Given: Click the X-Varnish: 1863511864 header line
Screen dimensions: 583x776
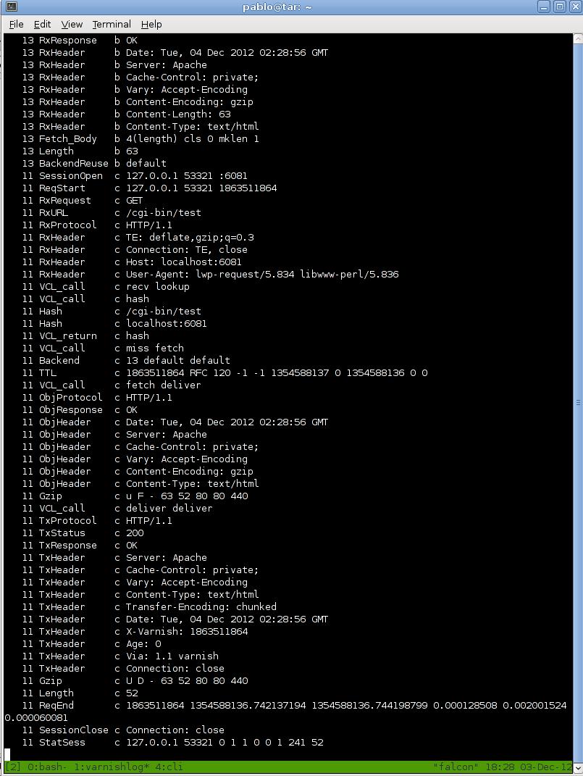Looking at the screenshot, I should (x=187, y=631).
